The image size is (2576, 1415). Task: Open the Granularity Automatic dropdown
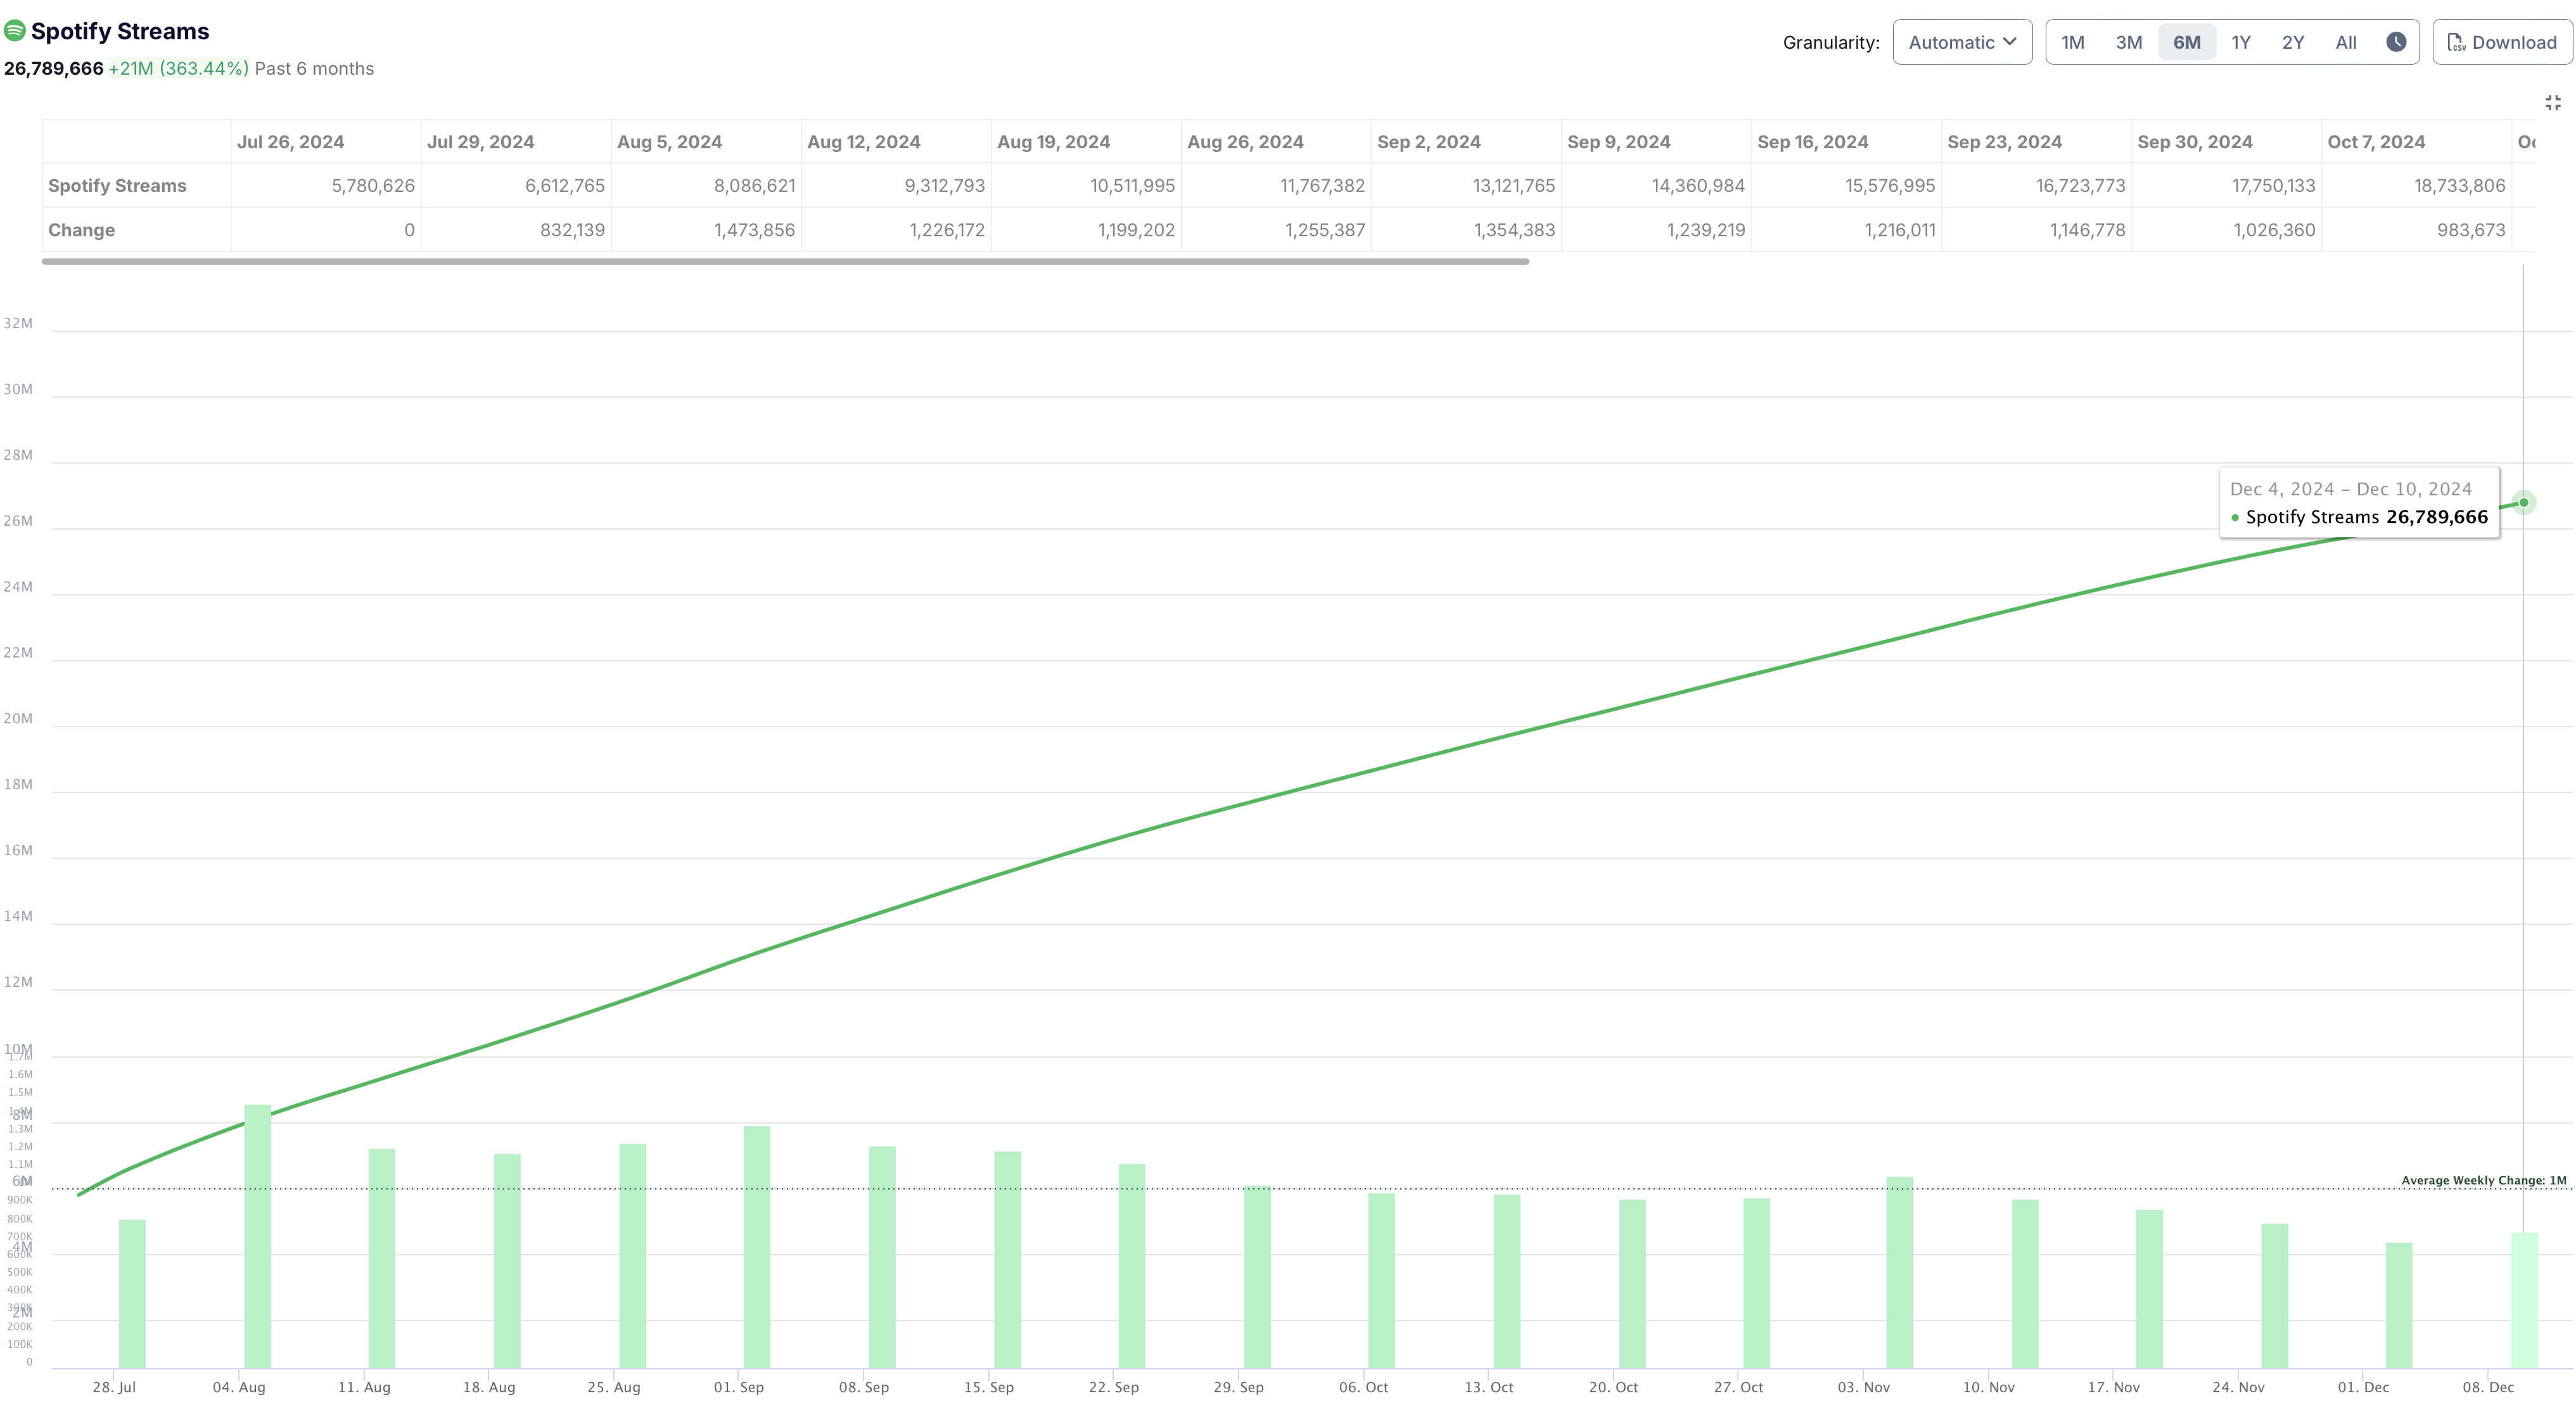[x=1962, y=42]
